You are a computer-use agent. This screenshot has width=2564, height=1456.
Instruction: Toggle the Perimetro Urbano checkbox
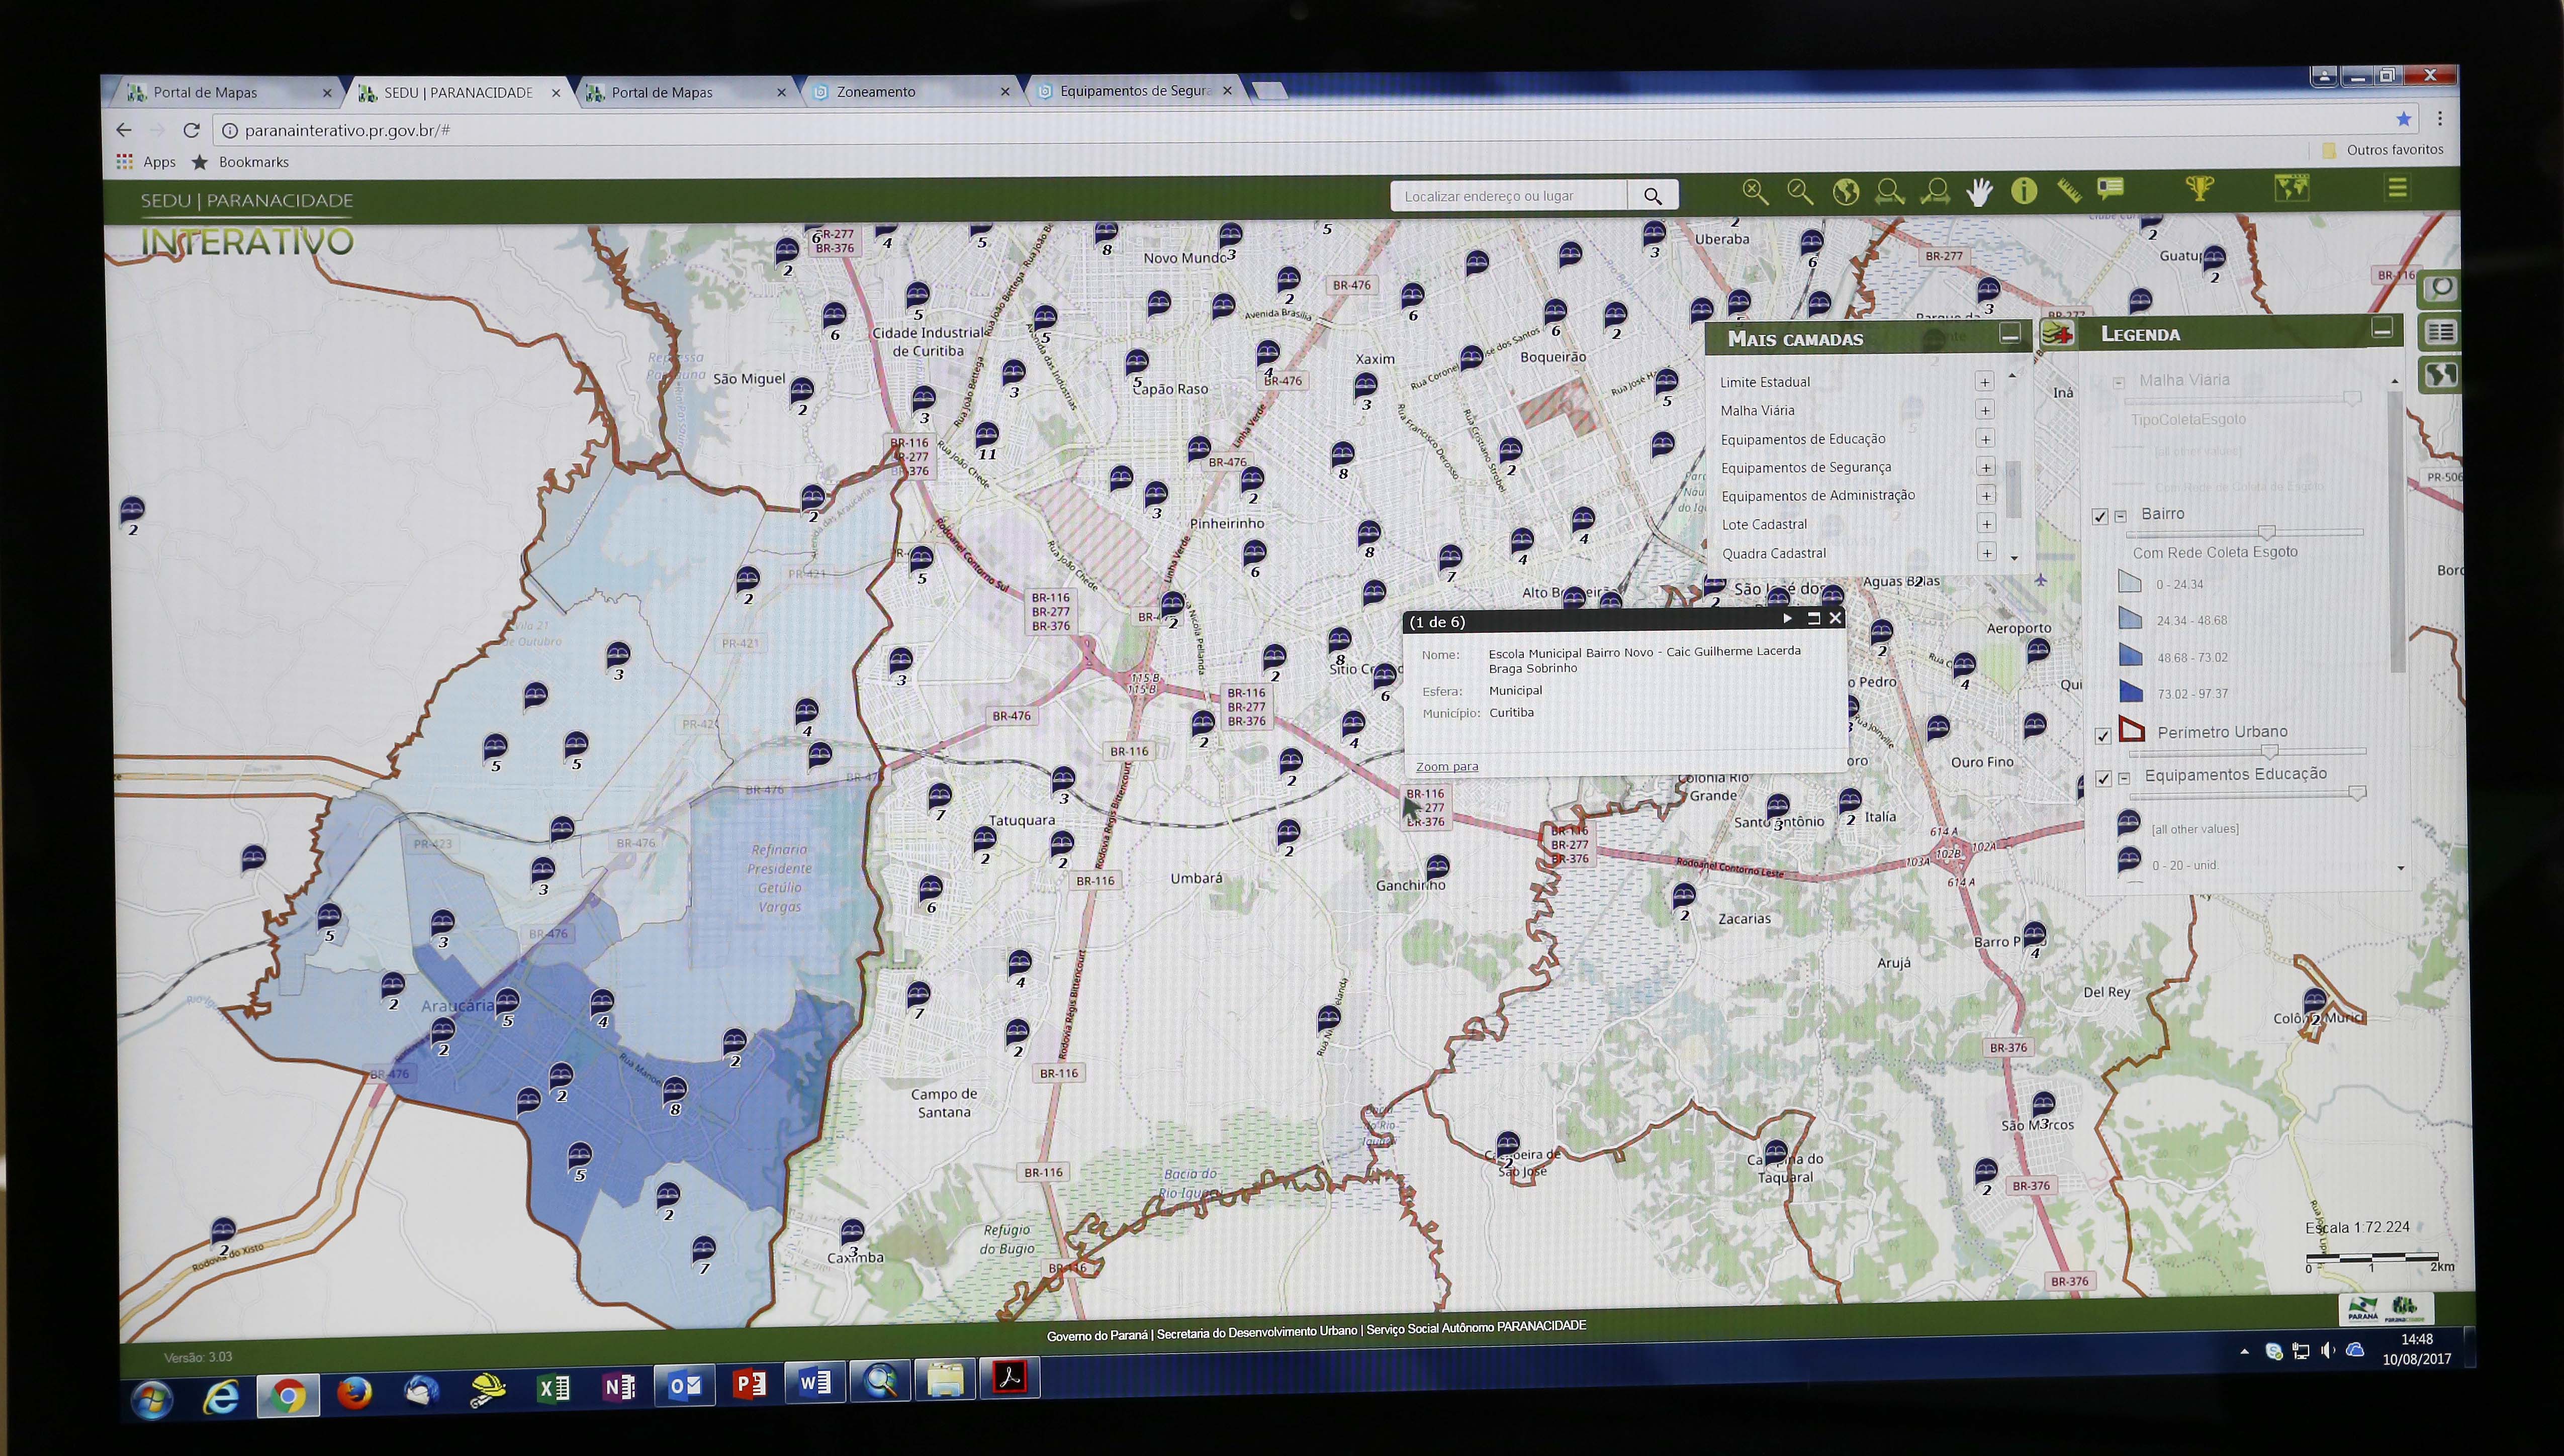[x=2102, y=735]
